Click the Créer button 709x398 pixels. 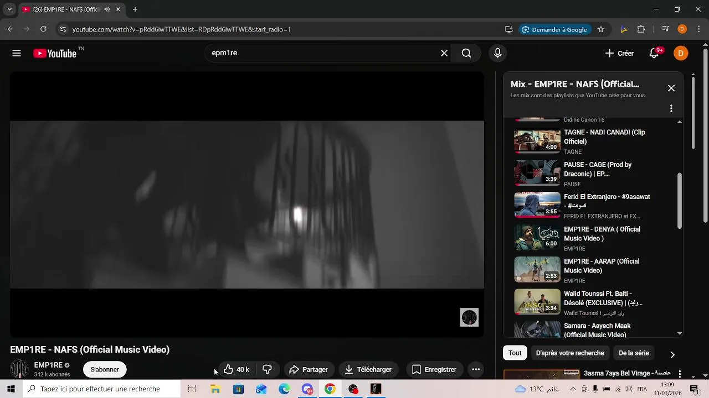tap(619, 53)
